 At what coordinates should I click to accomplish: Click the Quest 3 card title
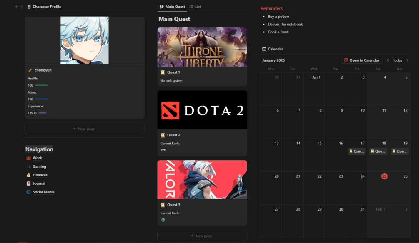[173, 205]
